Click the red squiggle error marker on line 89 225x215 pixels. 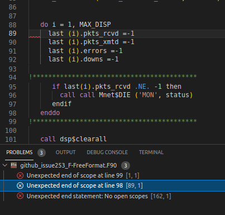(35, 37)
